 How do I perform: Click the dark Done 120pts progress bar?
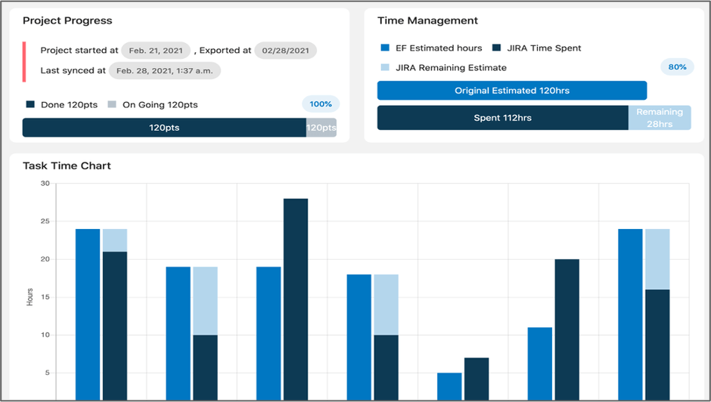pos(164,128)
